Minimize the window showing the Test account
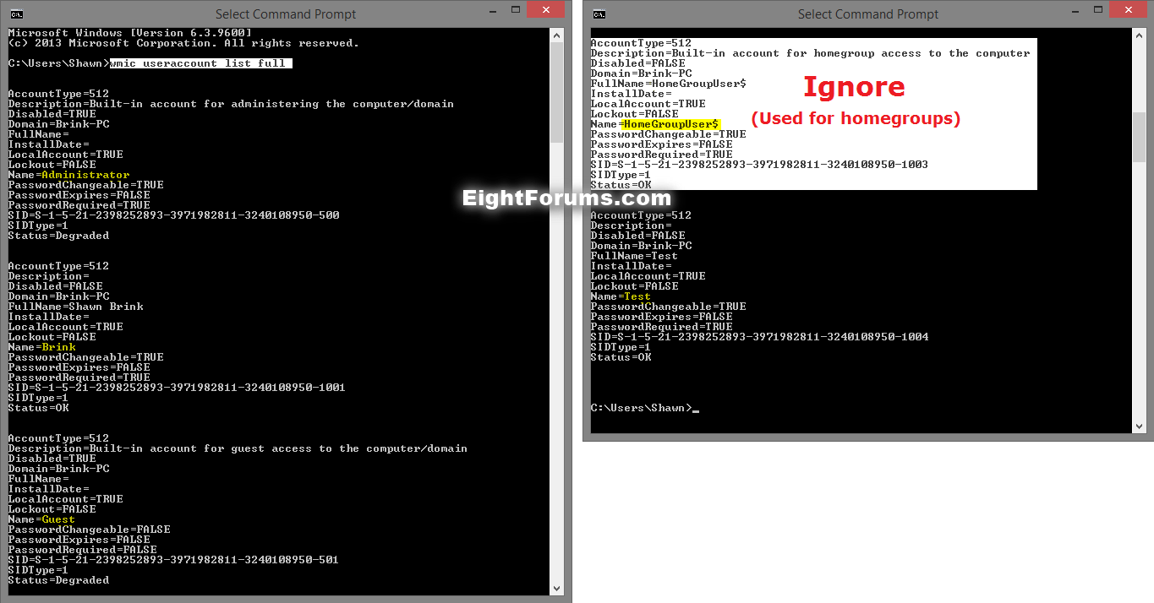 coord(1051,12)
